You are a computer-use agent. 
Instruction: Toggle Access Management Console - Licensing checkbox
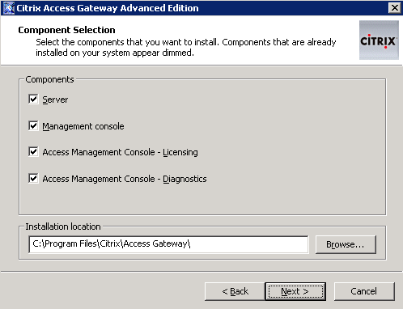coord(33,152)
